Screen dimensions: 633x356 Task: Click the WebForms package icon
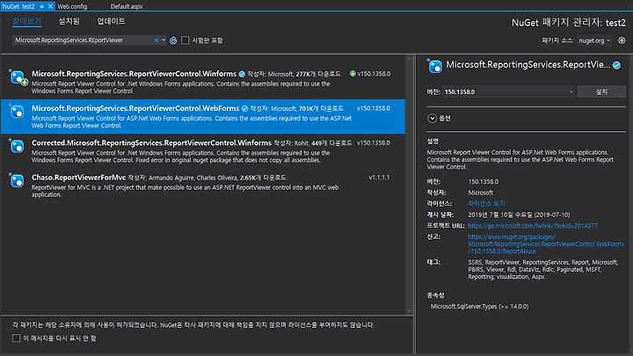(x=17, y=112)
